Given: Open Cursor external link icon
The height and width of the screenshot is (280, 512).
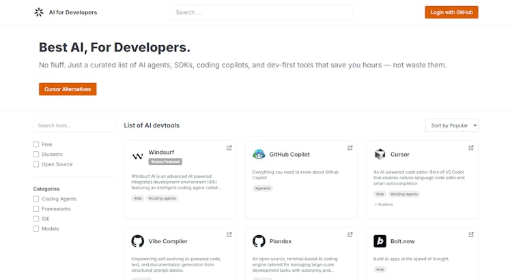Looking at the screenshot, I should pos(471,148).
